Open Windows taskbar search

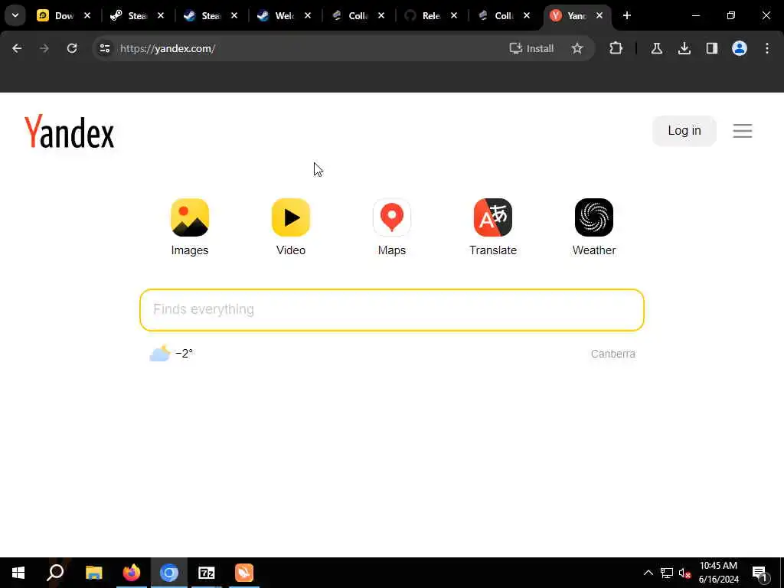click(x=55, y=573)
